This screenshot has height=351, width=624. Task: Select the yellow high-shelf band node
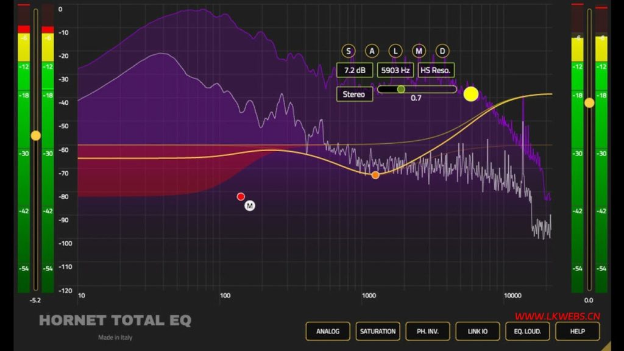(x=470, y=95)
